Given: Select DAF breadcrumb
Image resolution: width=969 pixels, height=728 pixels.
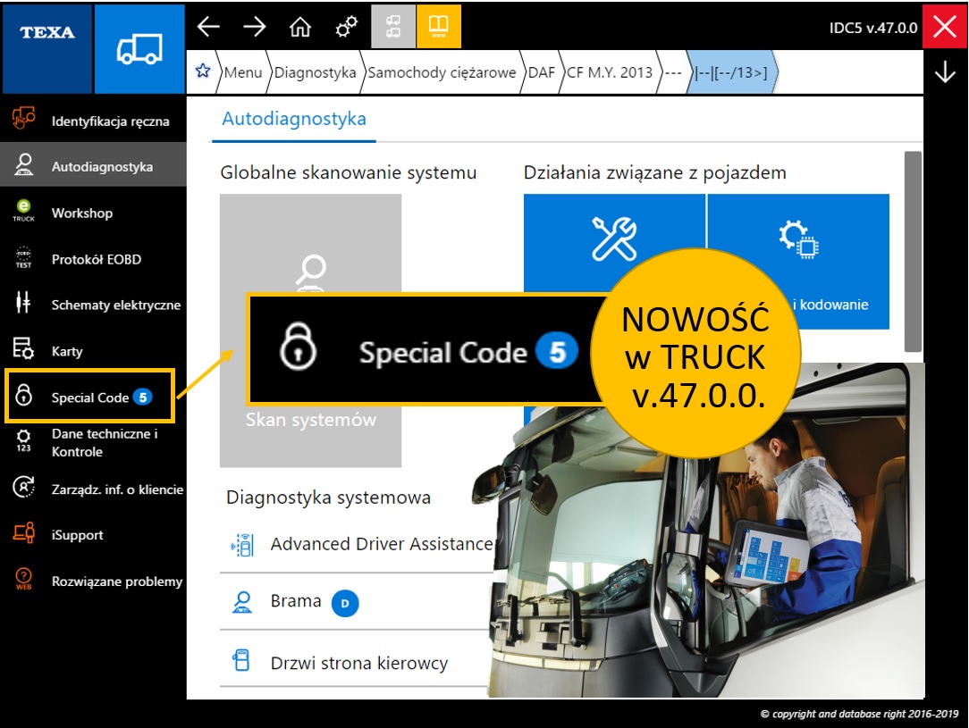Looking at the screenshot, I should point(542,72).
